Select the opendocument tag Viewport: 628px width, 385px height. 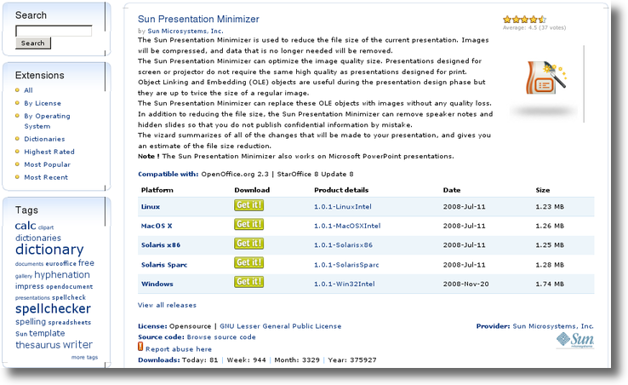69,287
